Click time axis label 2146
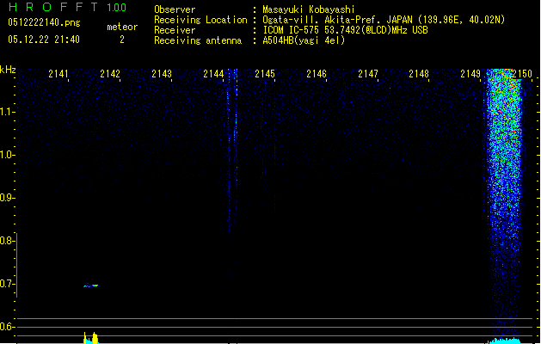Screen dimensions: 541x344 317,74
